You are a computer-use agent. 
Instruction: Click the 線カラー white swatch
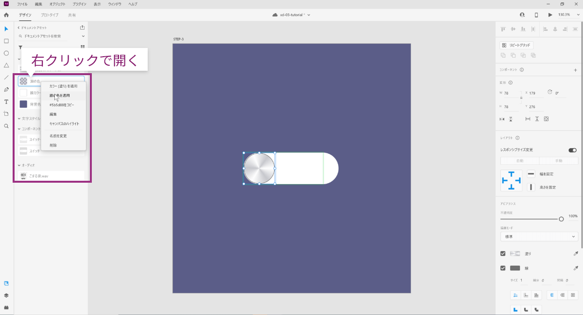coord(23,93)
